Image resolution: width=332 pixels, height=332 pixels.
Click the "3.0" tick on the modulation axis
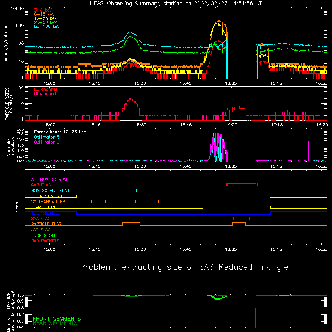click(x=20, y=129)
